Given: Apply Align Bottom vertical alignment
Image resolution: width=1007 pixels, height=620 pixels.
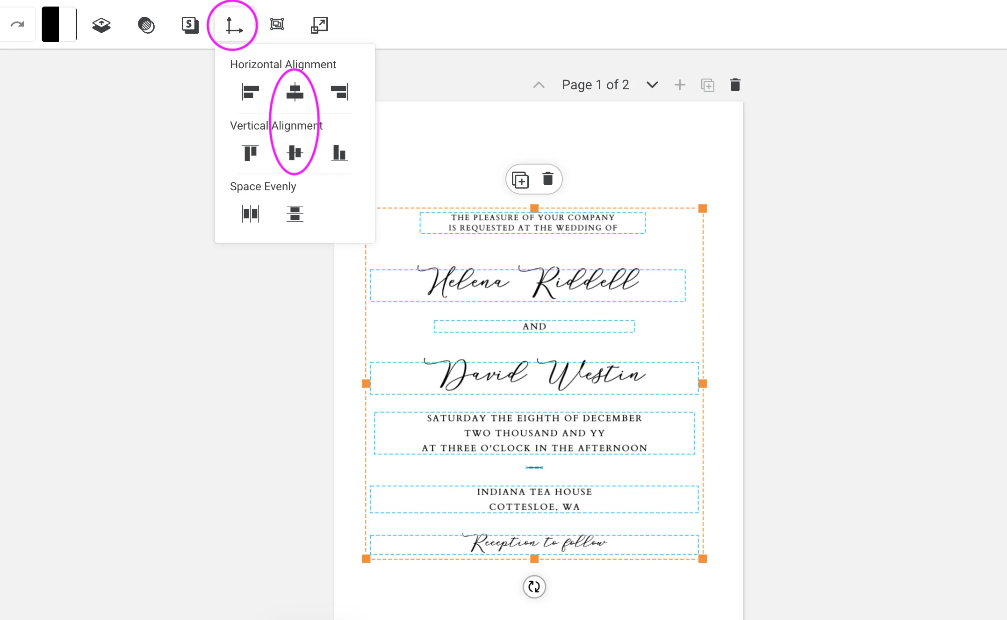Looking at the screenshot, I should click(x=338, y=152).
